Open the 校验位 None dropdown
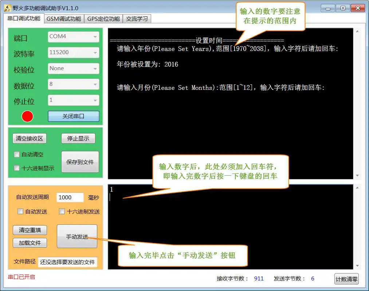The image size is (369, 291). point(74,68)
